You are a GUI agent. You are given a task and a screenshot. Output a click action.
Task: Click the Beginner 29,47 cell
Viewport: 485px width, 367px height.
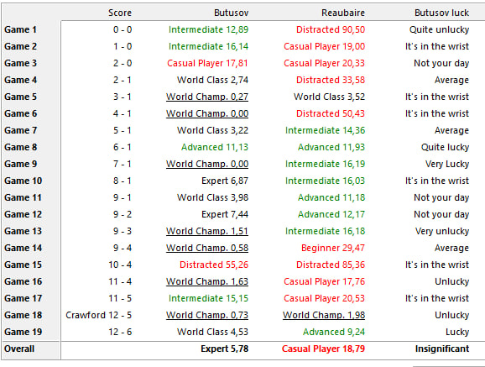tap(333, 248)
